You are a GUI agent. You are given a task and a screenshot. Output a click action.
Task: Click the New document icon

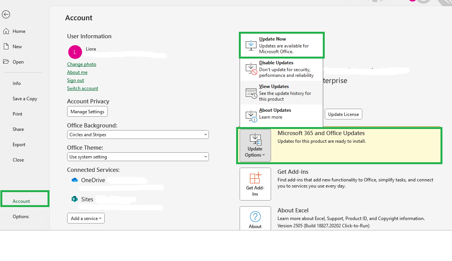click(x=6, y=47)
